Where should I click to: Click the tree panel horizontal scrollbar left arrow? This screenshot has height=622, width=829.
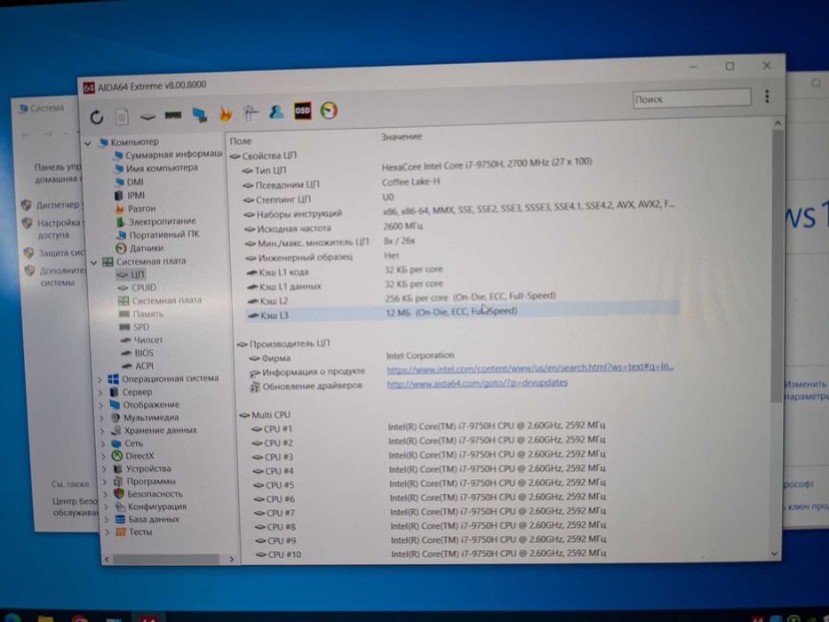(x=108, y=559)
